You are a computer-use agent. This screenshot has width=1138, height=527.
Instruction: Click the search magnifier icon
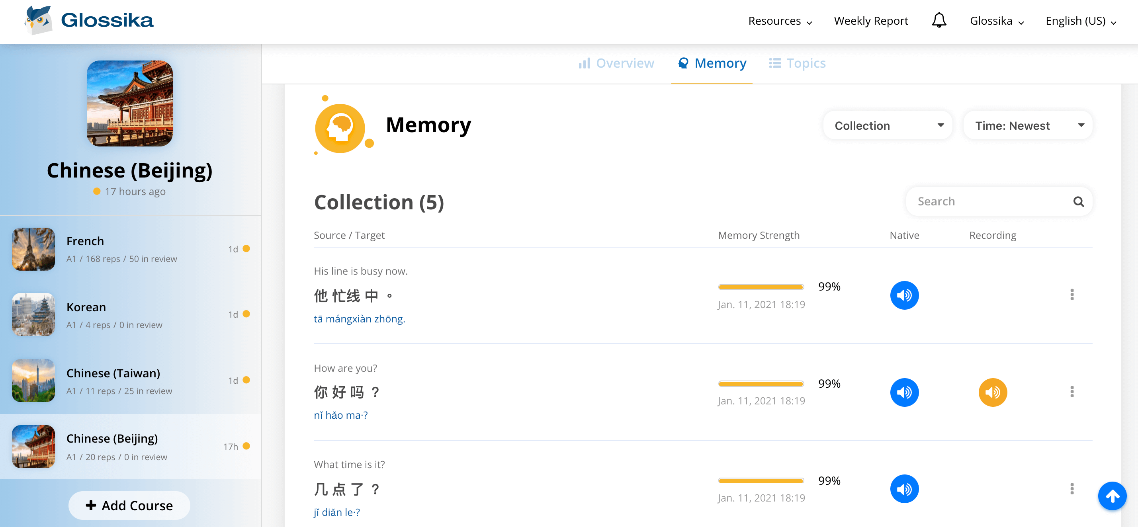(1078, 201)
